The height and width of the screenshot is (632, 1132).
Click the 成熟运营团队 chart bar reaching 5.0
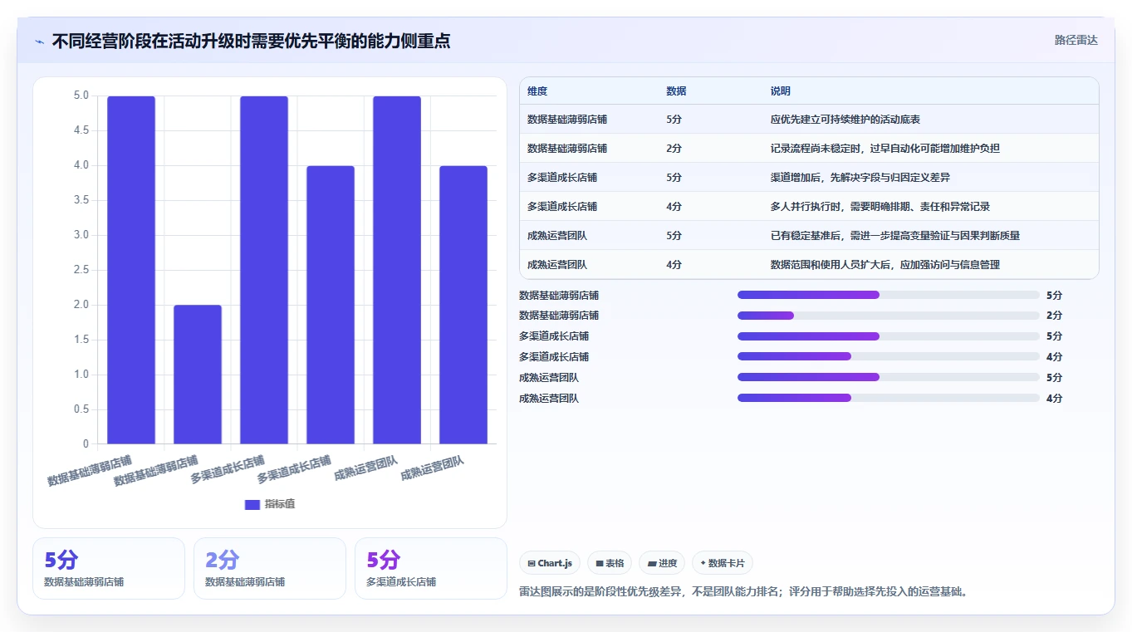(x=397, y=270)
